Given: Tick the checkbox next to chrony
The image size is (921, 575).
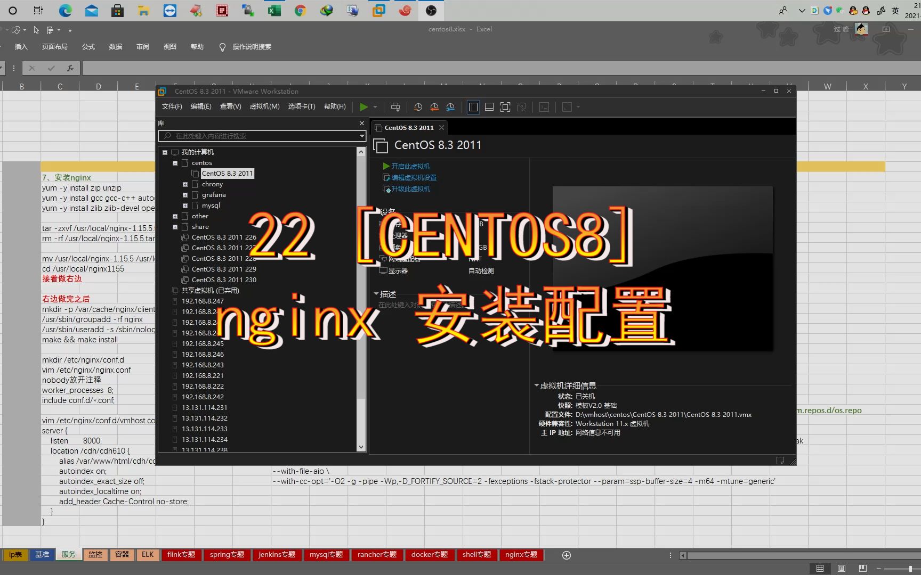Looking at the screenshot, I should point(195,184).
